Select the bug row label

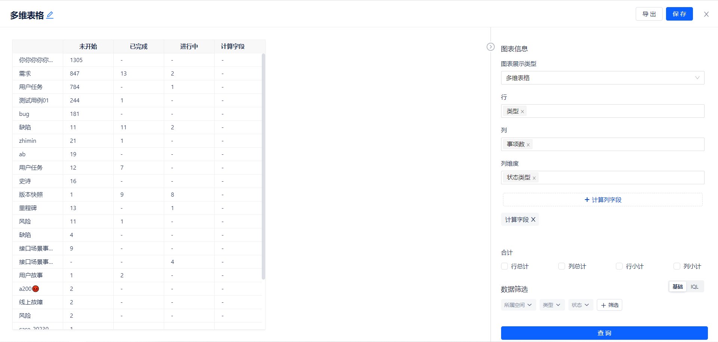click(x=24, y=114)
